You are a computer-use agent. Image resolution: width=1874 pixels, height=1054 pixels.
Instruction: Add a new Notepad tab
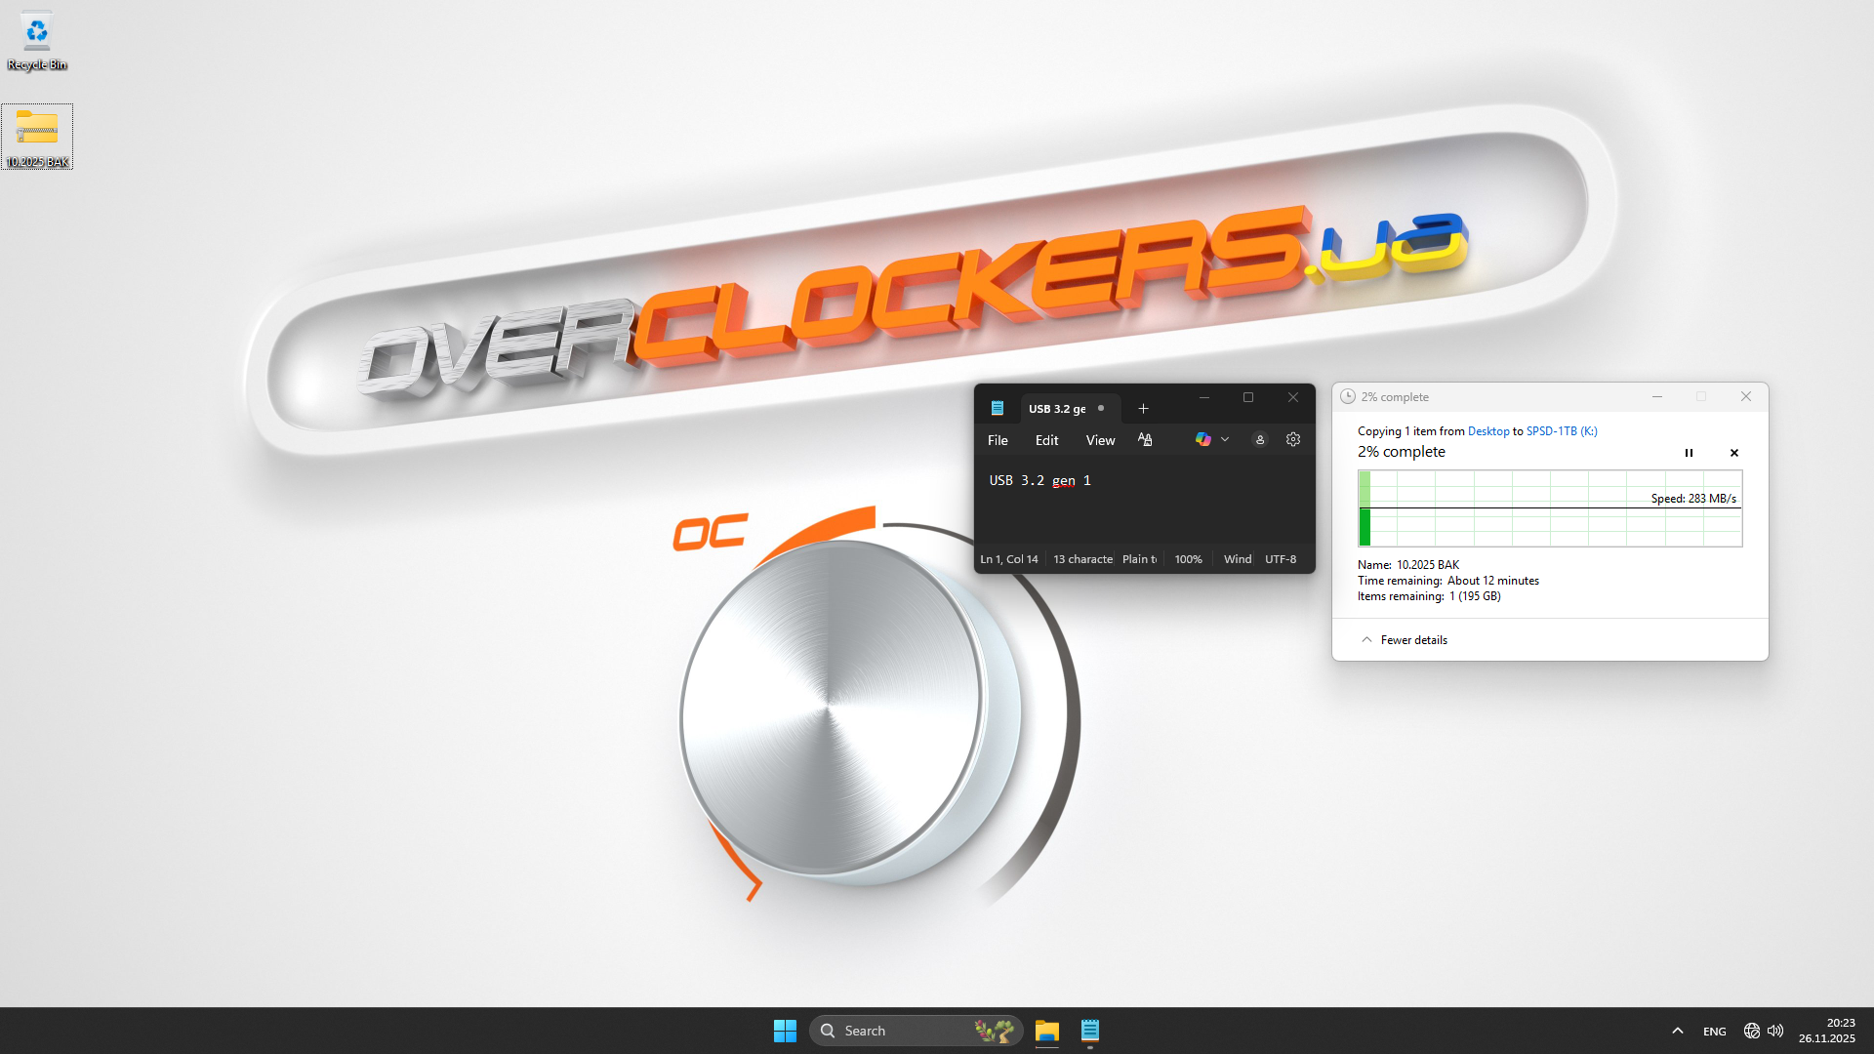1143,409
